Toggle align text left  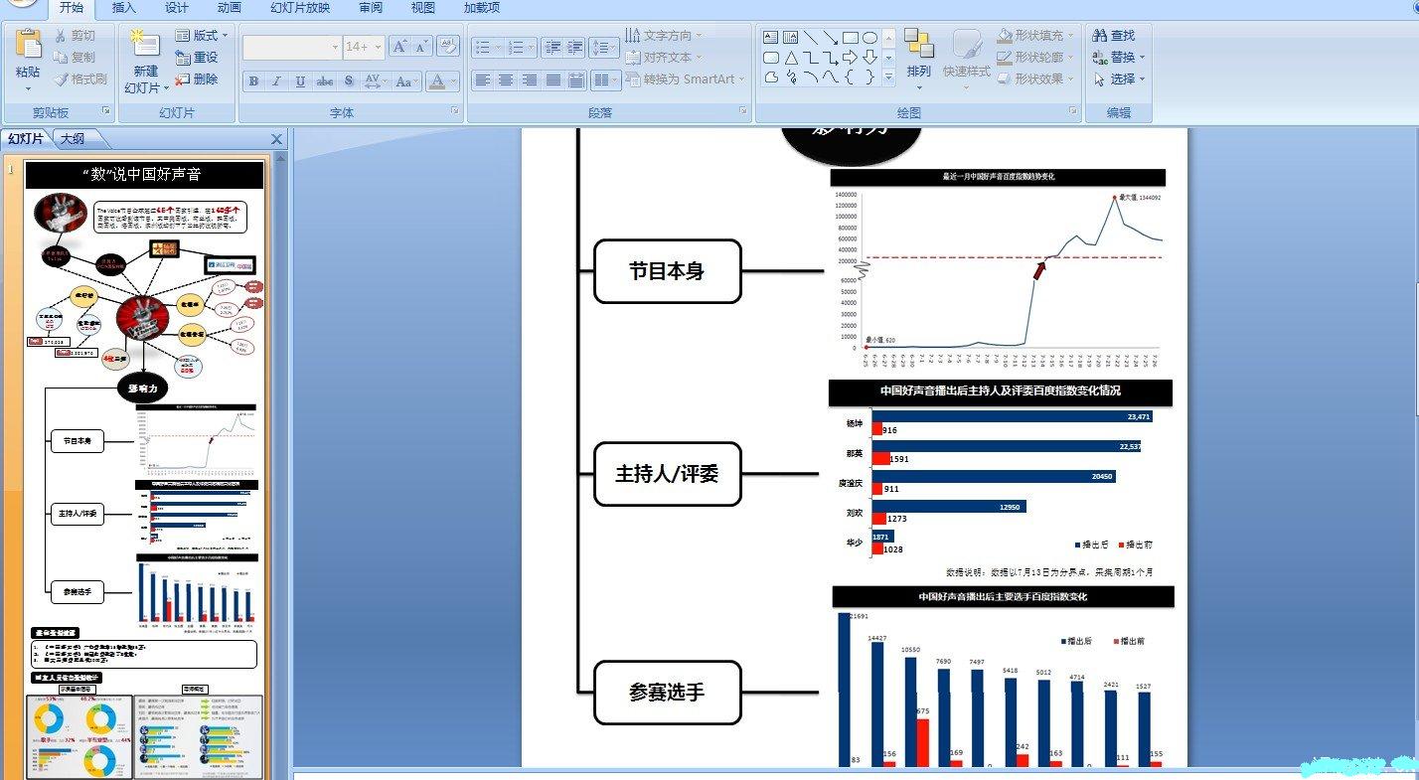[x=482, y=80]
